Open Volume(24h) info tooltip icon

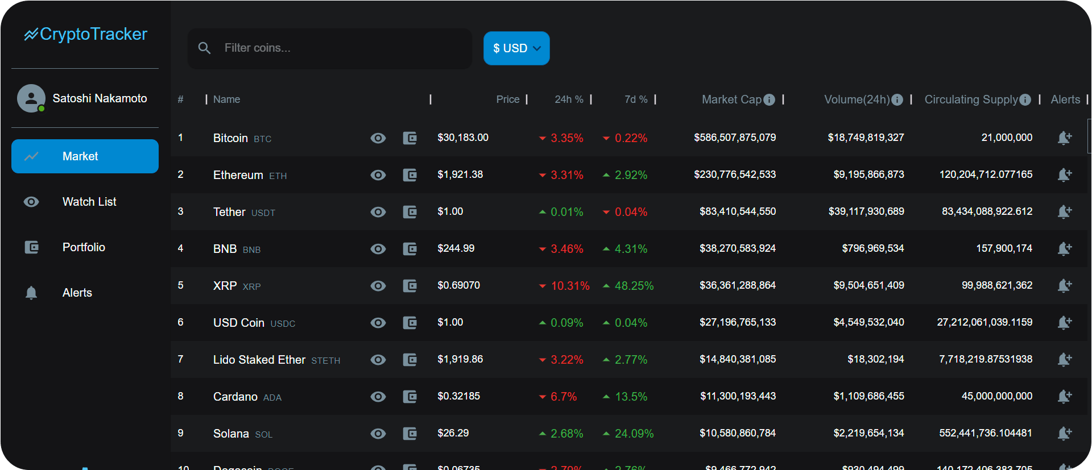[897, 100]
